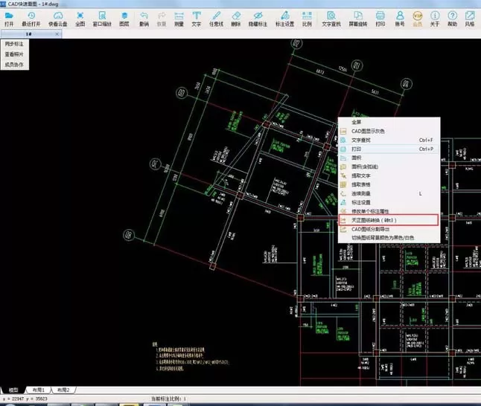Fit the whole drawing with 全图
Screen dimensions: 481x406
pyautogui.click(x=80, y=19)
